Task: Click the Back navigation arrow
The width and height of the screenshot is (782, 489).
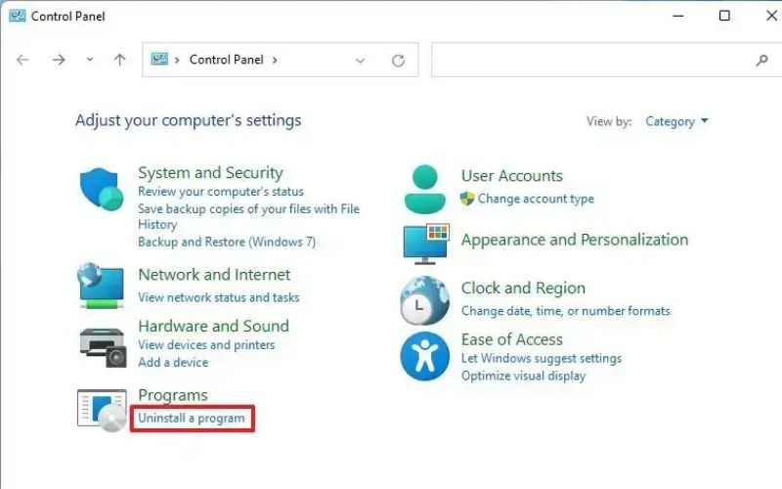Action: [23, 60]
